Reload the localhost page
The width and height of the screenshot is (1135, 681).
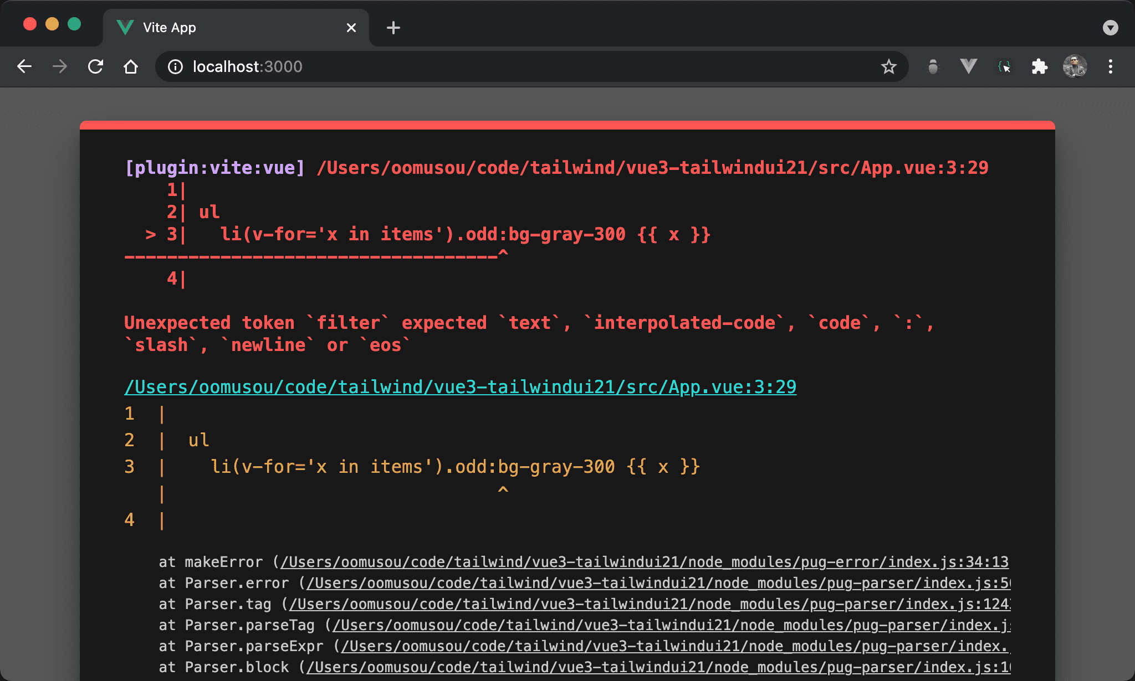click(95, 66)
